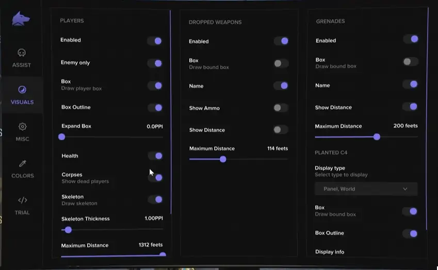Toggle Skeleton draw skeleton switch
The height and width of the screenshot is (270, 438).
coord(156,199)
